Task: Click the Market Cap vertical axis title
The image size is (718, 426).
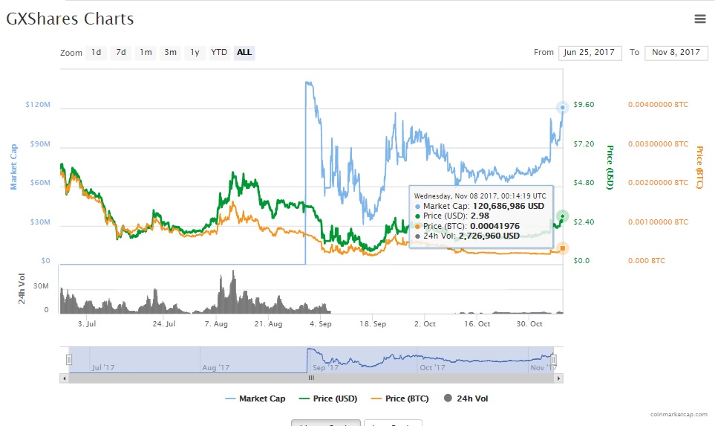Action: tap(14, 167)
